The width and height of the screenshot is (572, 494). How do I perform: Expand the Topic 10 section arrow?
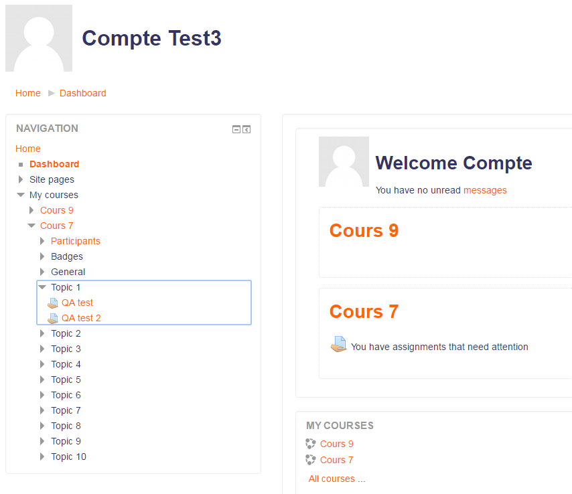[42, 457]
